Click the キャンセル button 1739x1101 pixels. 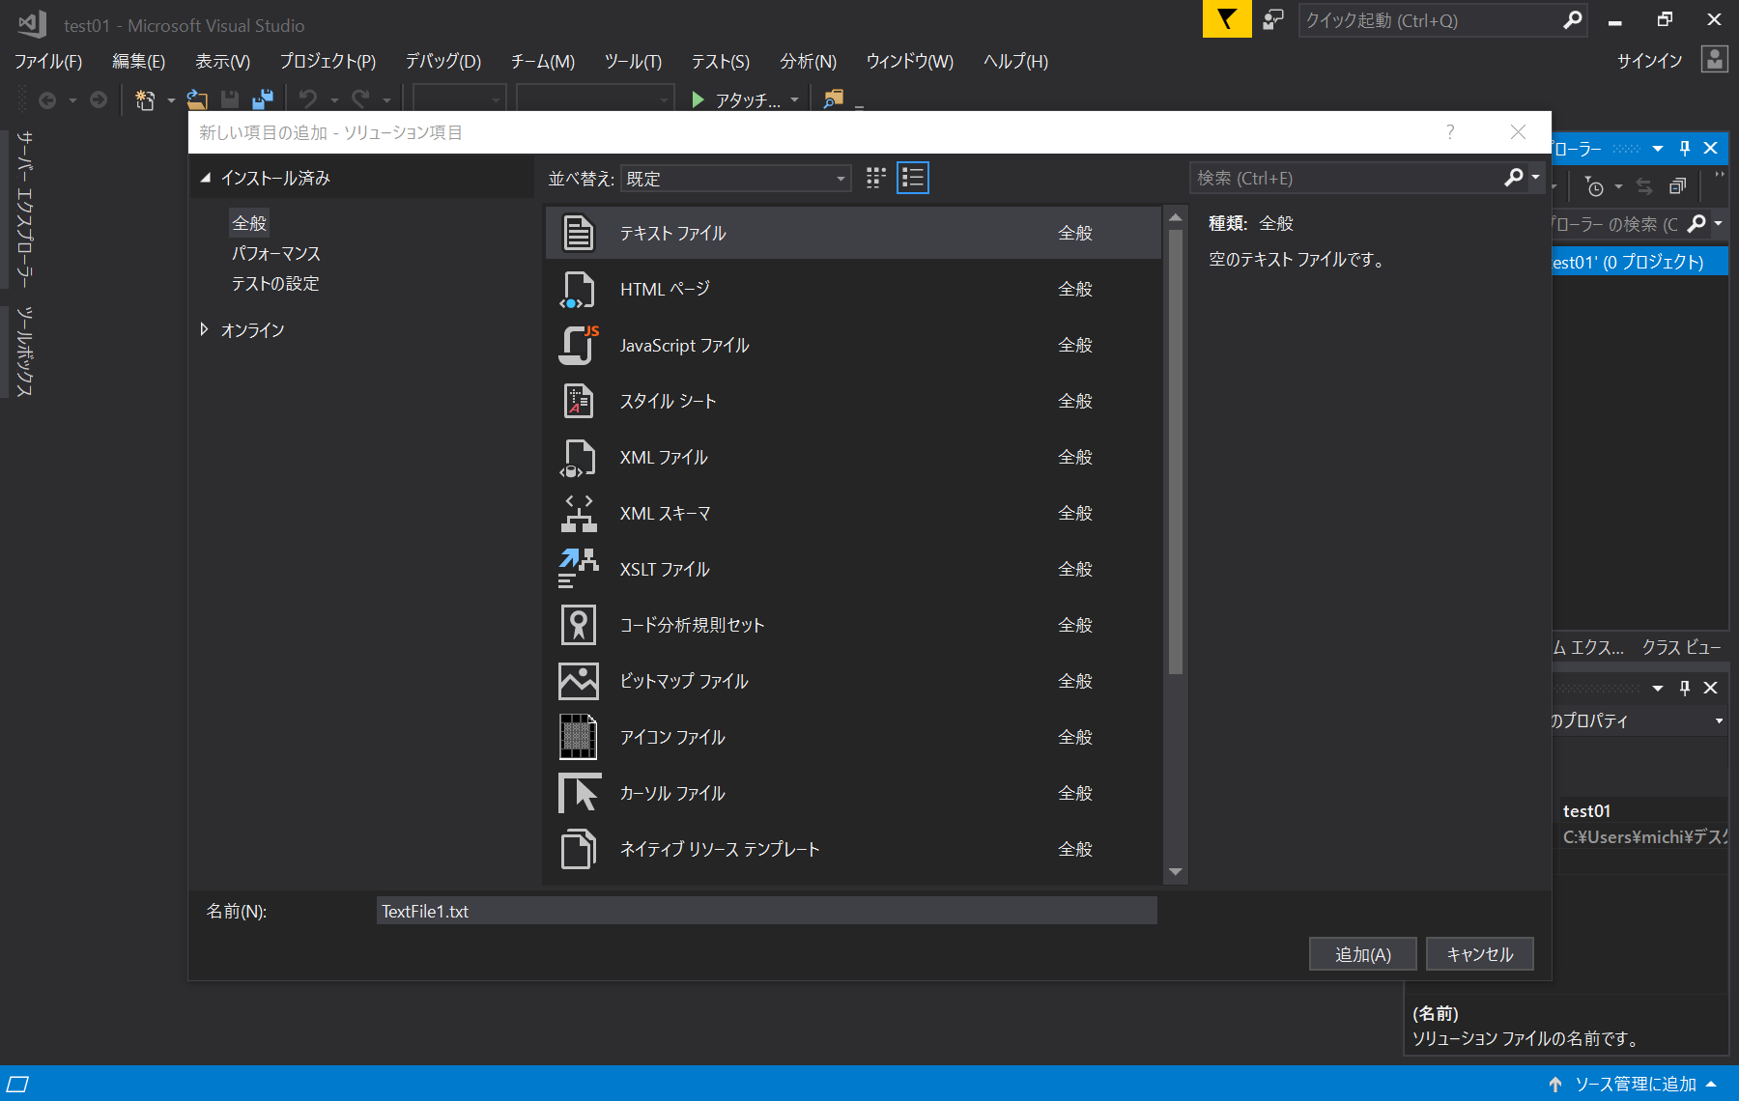coord(1479,954)
